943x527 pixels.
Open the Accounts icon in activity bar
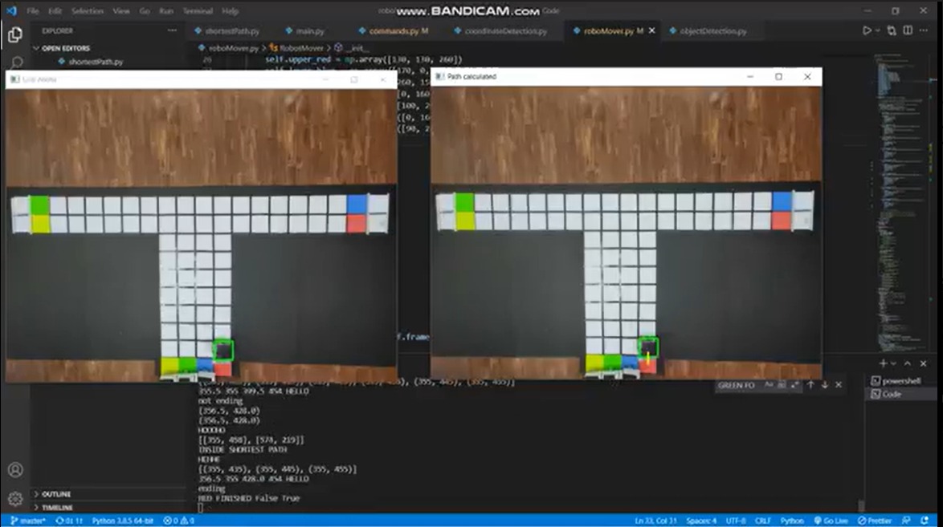click(x=14, y=470)
